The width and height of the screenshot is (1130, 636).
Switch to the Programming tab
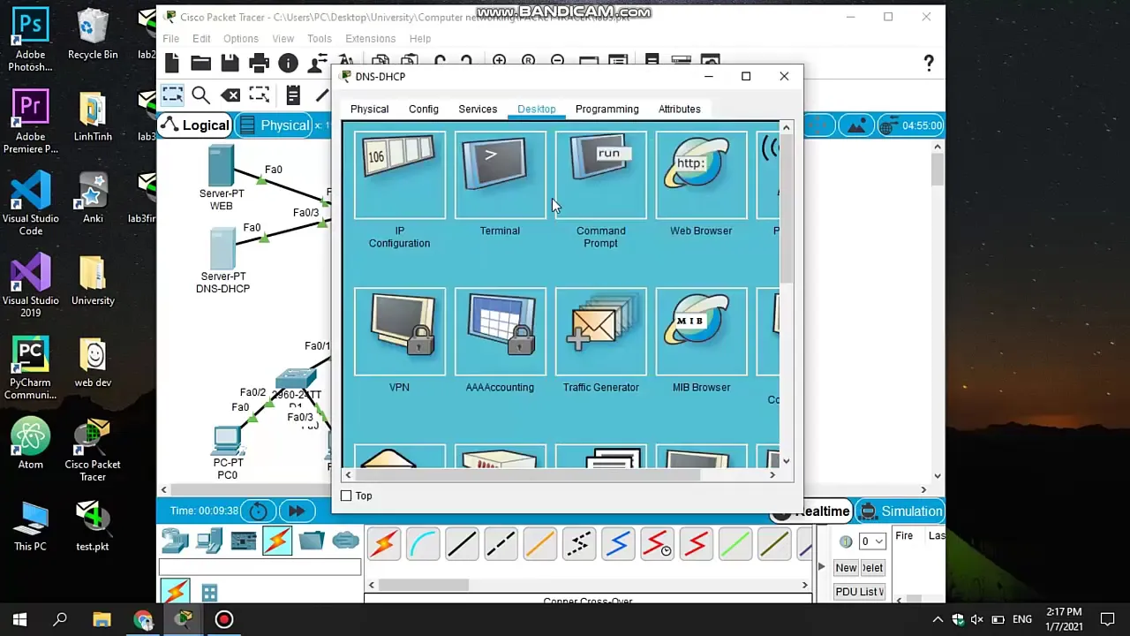tap(606, 110)
